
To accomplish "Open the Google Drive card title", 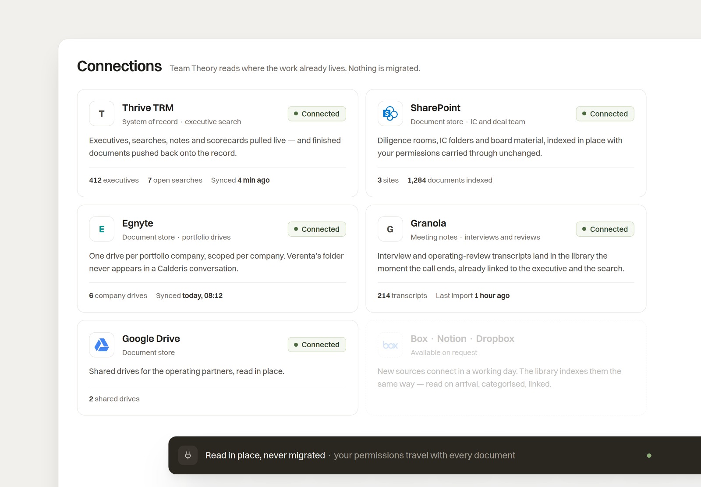I will coord(151,339).
